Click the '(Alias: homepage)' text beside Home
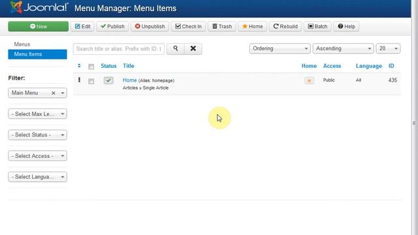 coord(156,80)
